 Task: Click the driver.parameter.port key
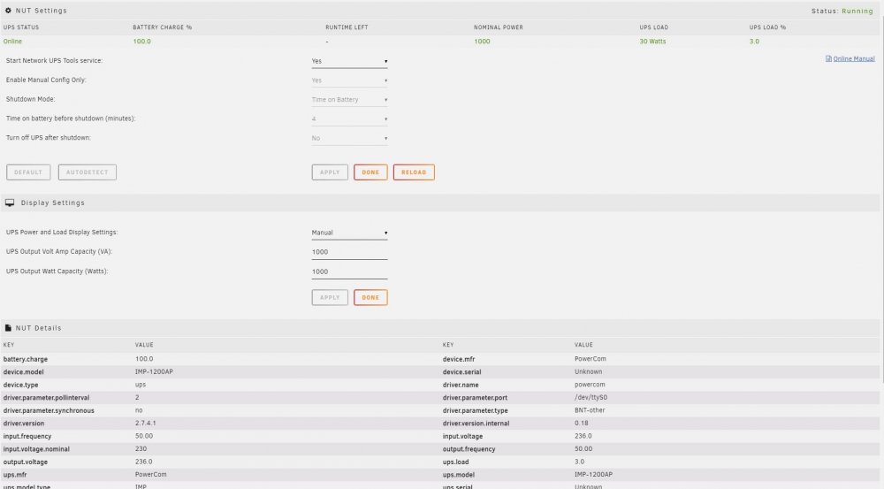pos(475,398)
